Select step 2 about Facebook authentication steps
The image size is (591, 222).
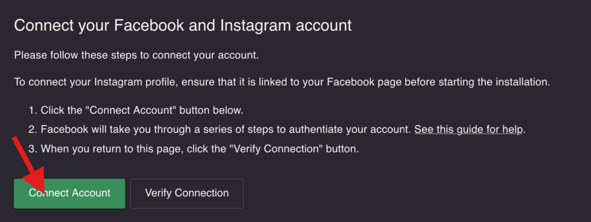click(x=278, y=129)
